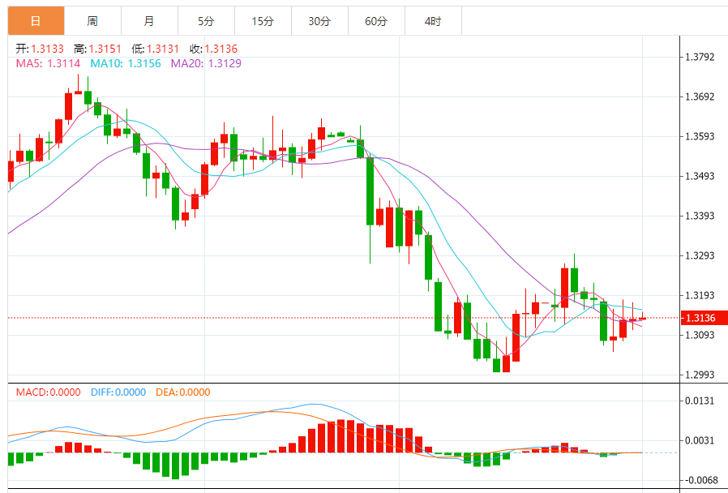Open the 15分 timeframe tab
This screenshot has width=728, height=493.
pos(263,21)
